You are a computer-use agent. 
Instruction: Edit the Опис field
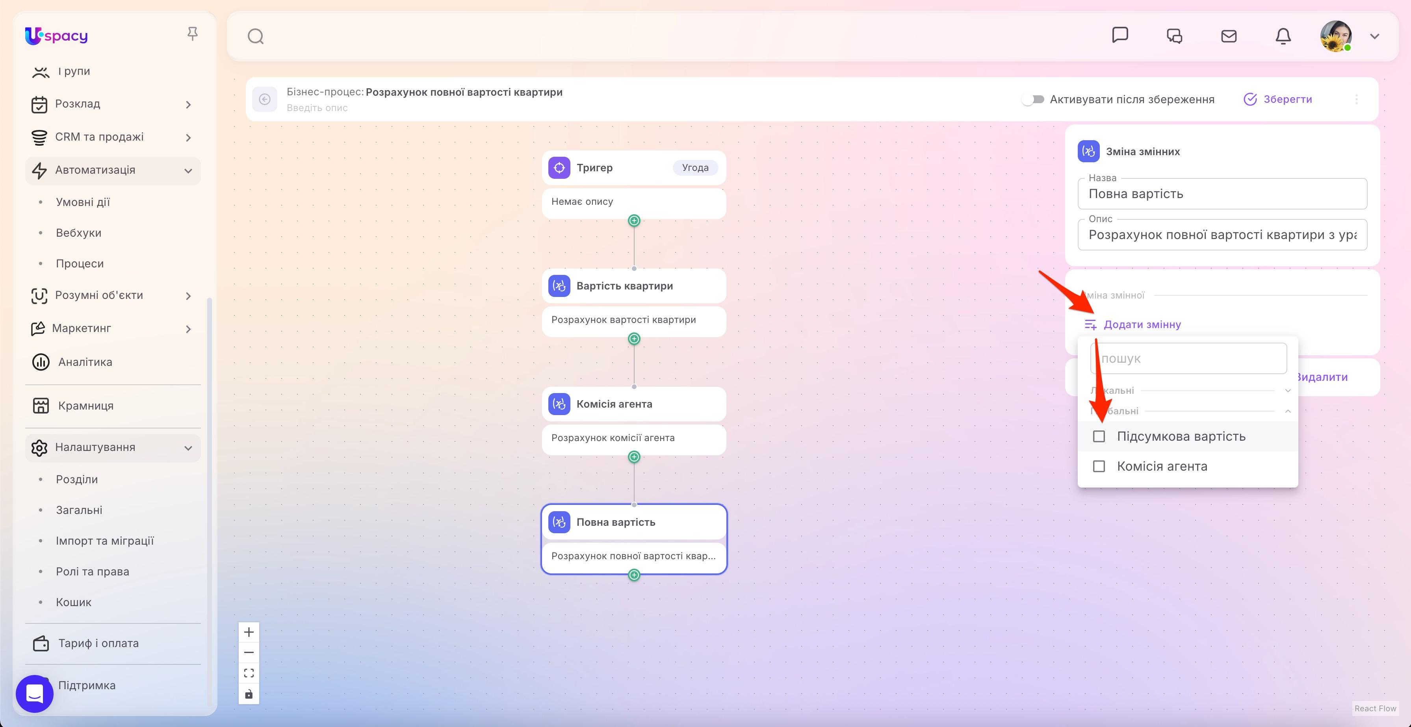[1222, 235]
